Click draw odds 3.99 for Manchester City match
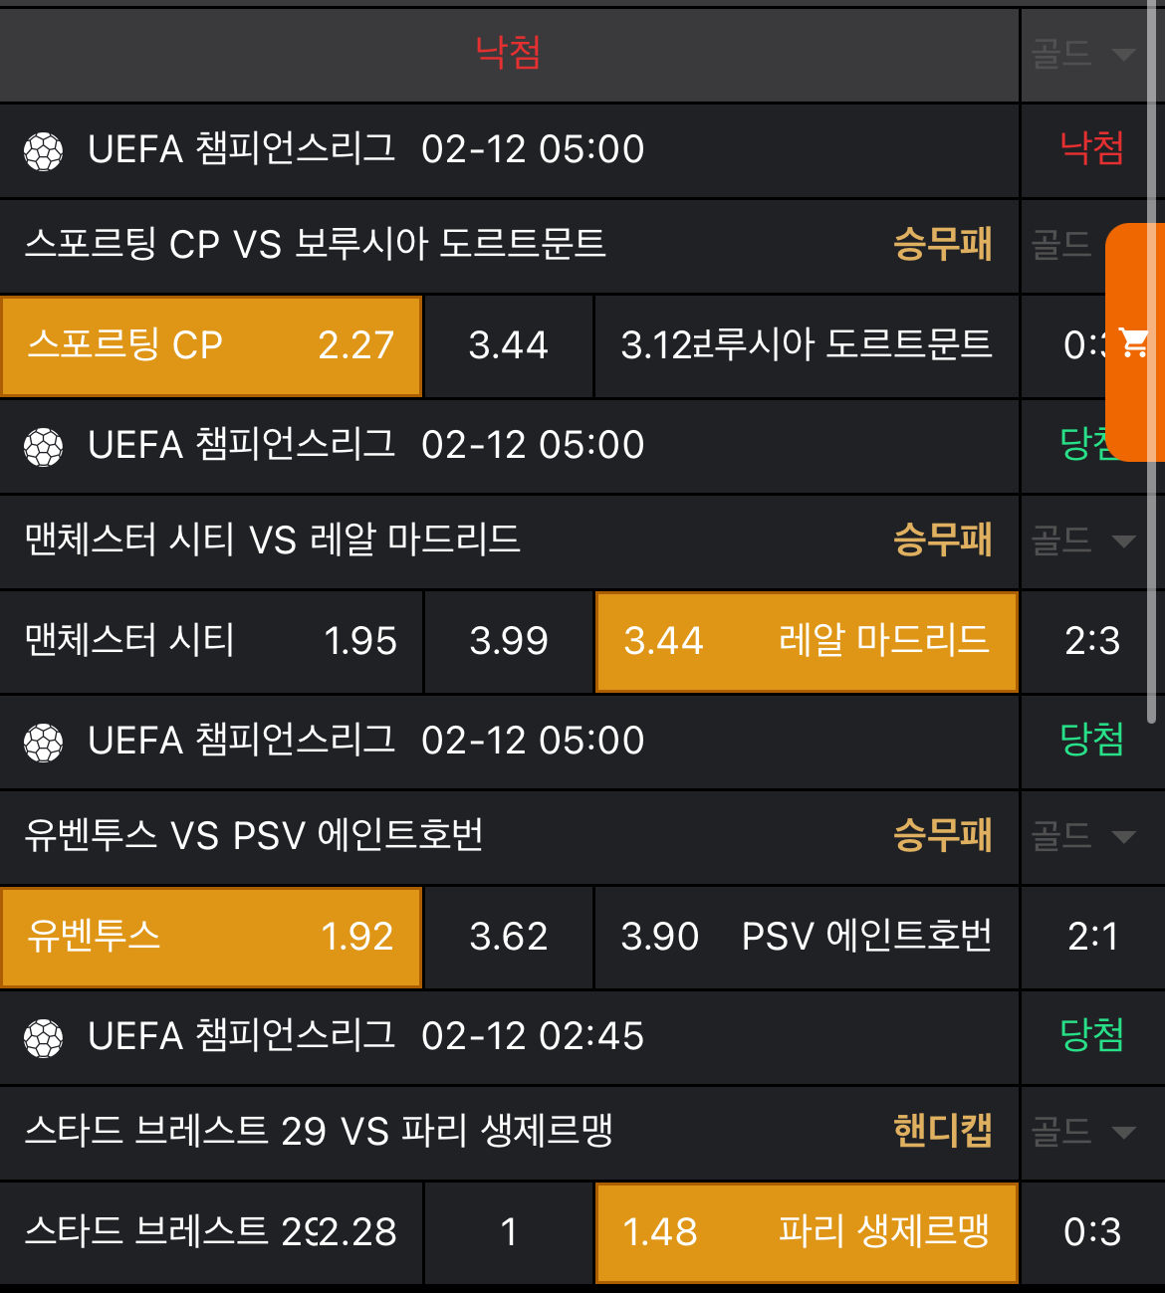The height and width of the screenshot is (1293, 1165). coord(509,641)
